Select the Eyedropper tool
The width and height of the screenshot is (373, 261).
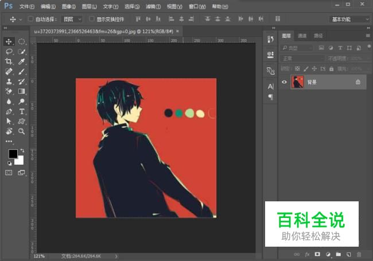22,61
